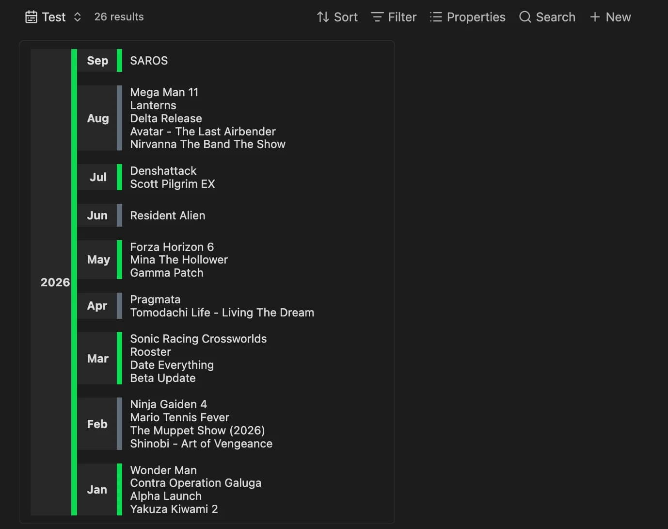Viewport: 668px width, 529px height.
Task: Click the 26 results count
Action: coord(119,17)
